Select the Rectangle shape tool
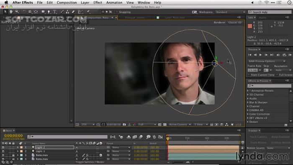This screenshot has width=293, height=165. coord(43,12)
